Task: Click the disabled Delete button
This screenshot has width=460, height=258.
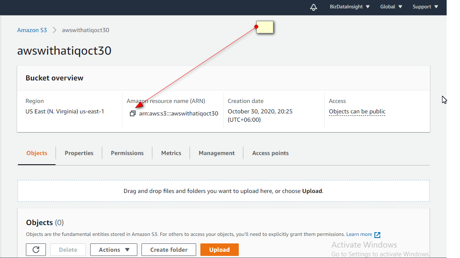Action: 68,249
